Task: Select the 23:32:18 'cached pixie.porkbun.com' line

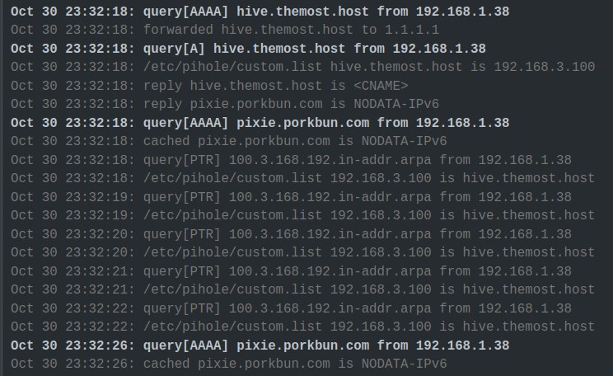Action: 229,142
